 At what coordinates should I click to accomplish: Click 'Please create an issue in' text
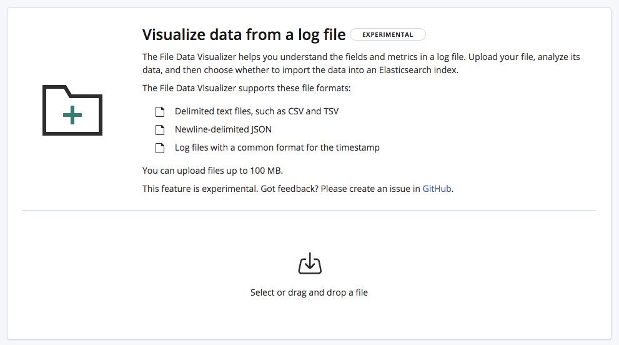[370, 189]
